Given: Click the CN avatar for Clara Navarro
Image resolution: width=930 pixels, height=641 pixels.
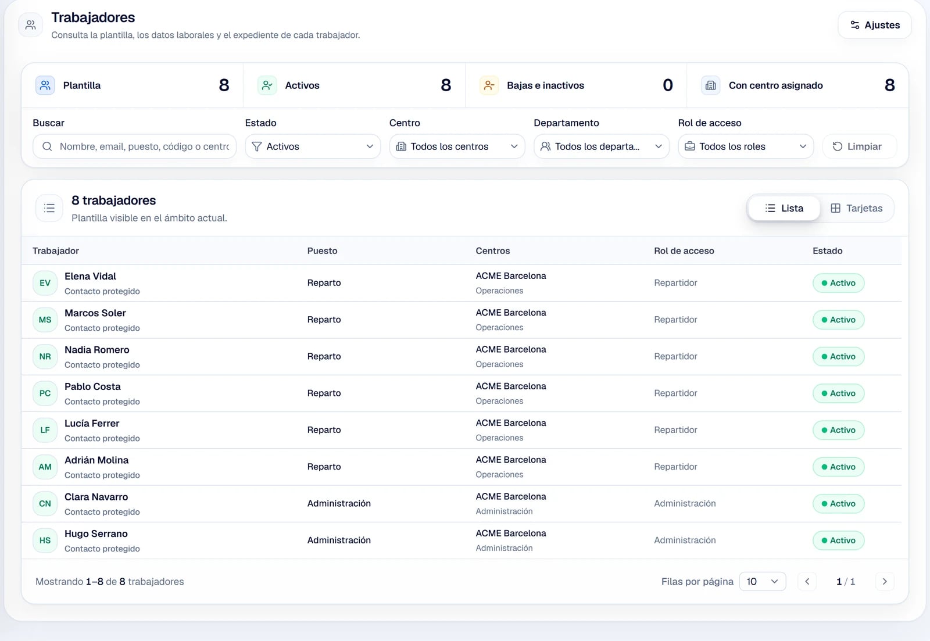Looking at the screenshot, I should [45, 504].
